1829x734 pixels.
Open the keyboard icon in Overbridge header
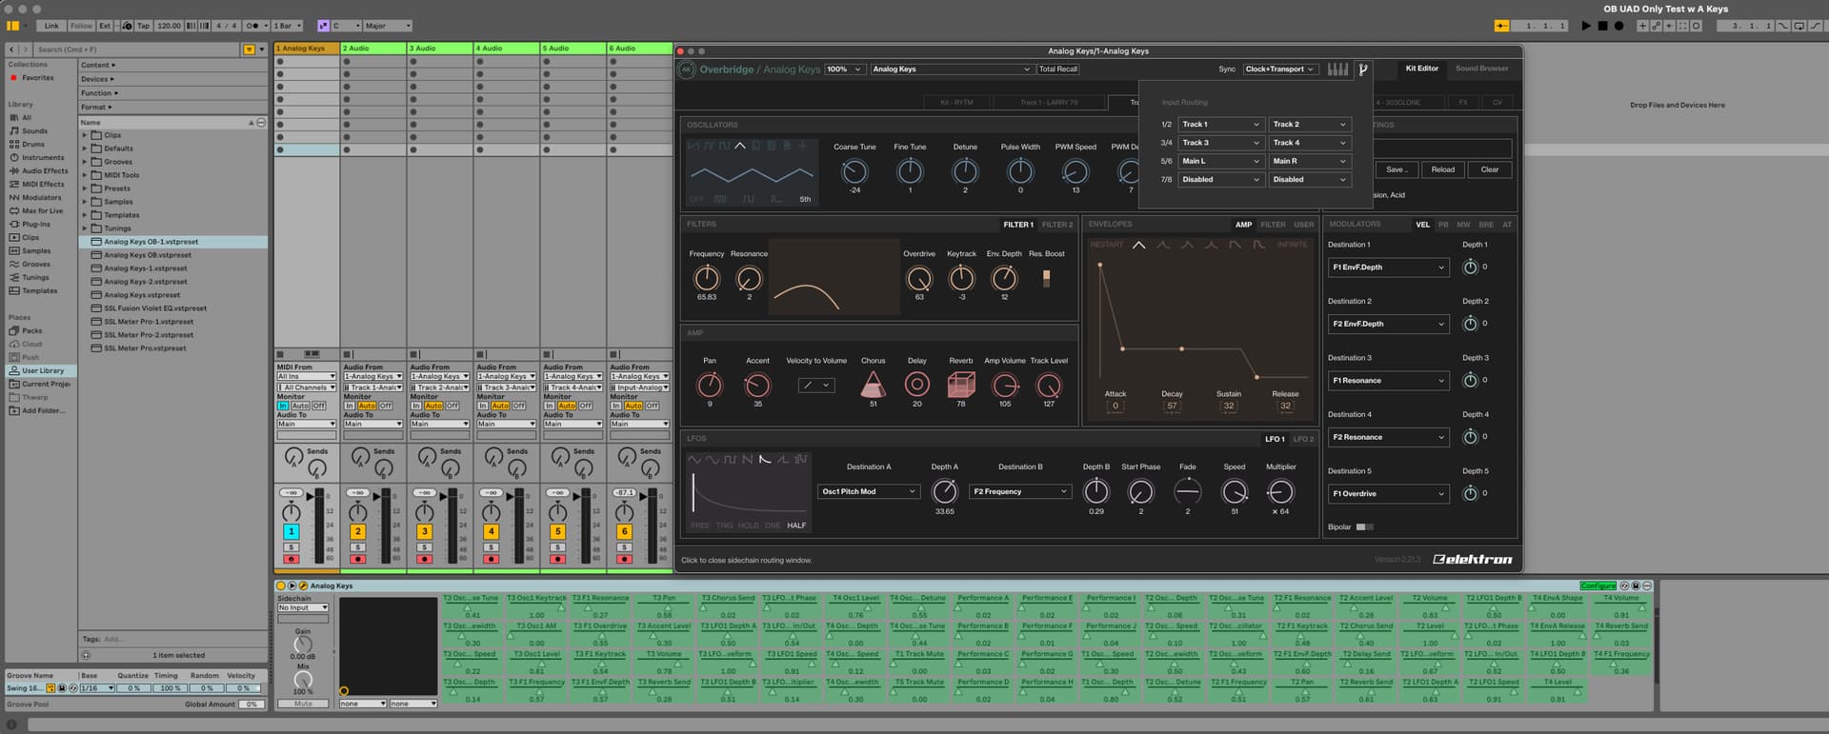pos(1337,69)
